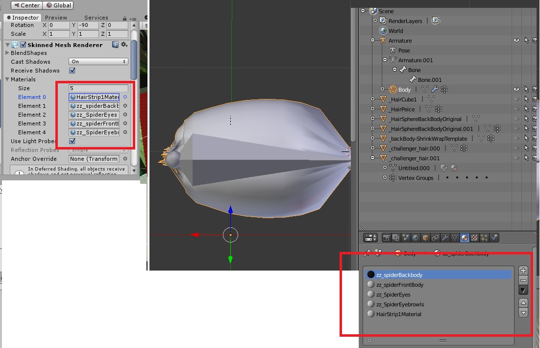Add a new material slot with plus button
Image resolution: width=540 pixels, height=348 pixels.
click(x=524, y=270)
